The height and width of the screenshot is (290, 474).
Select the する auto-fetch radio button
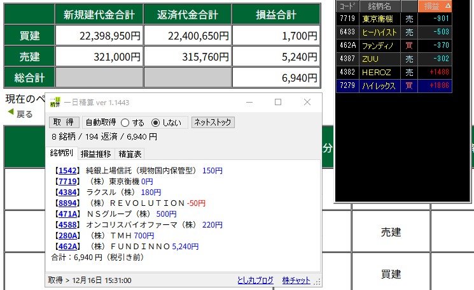click(125, 122)
